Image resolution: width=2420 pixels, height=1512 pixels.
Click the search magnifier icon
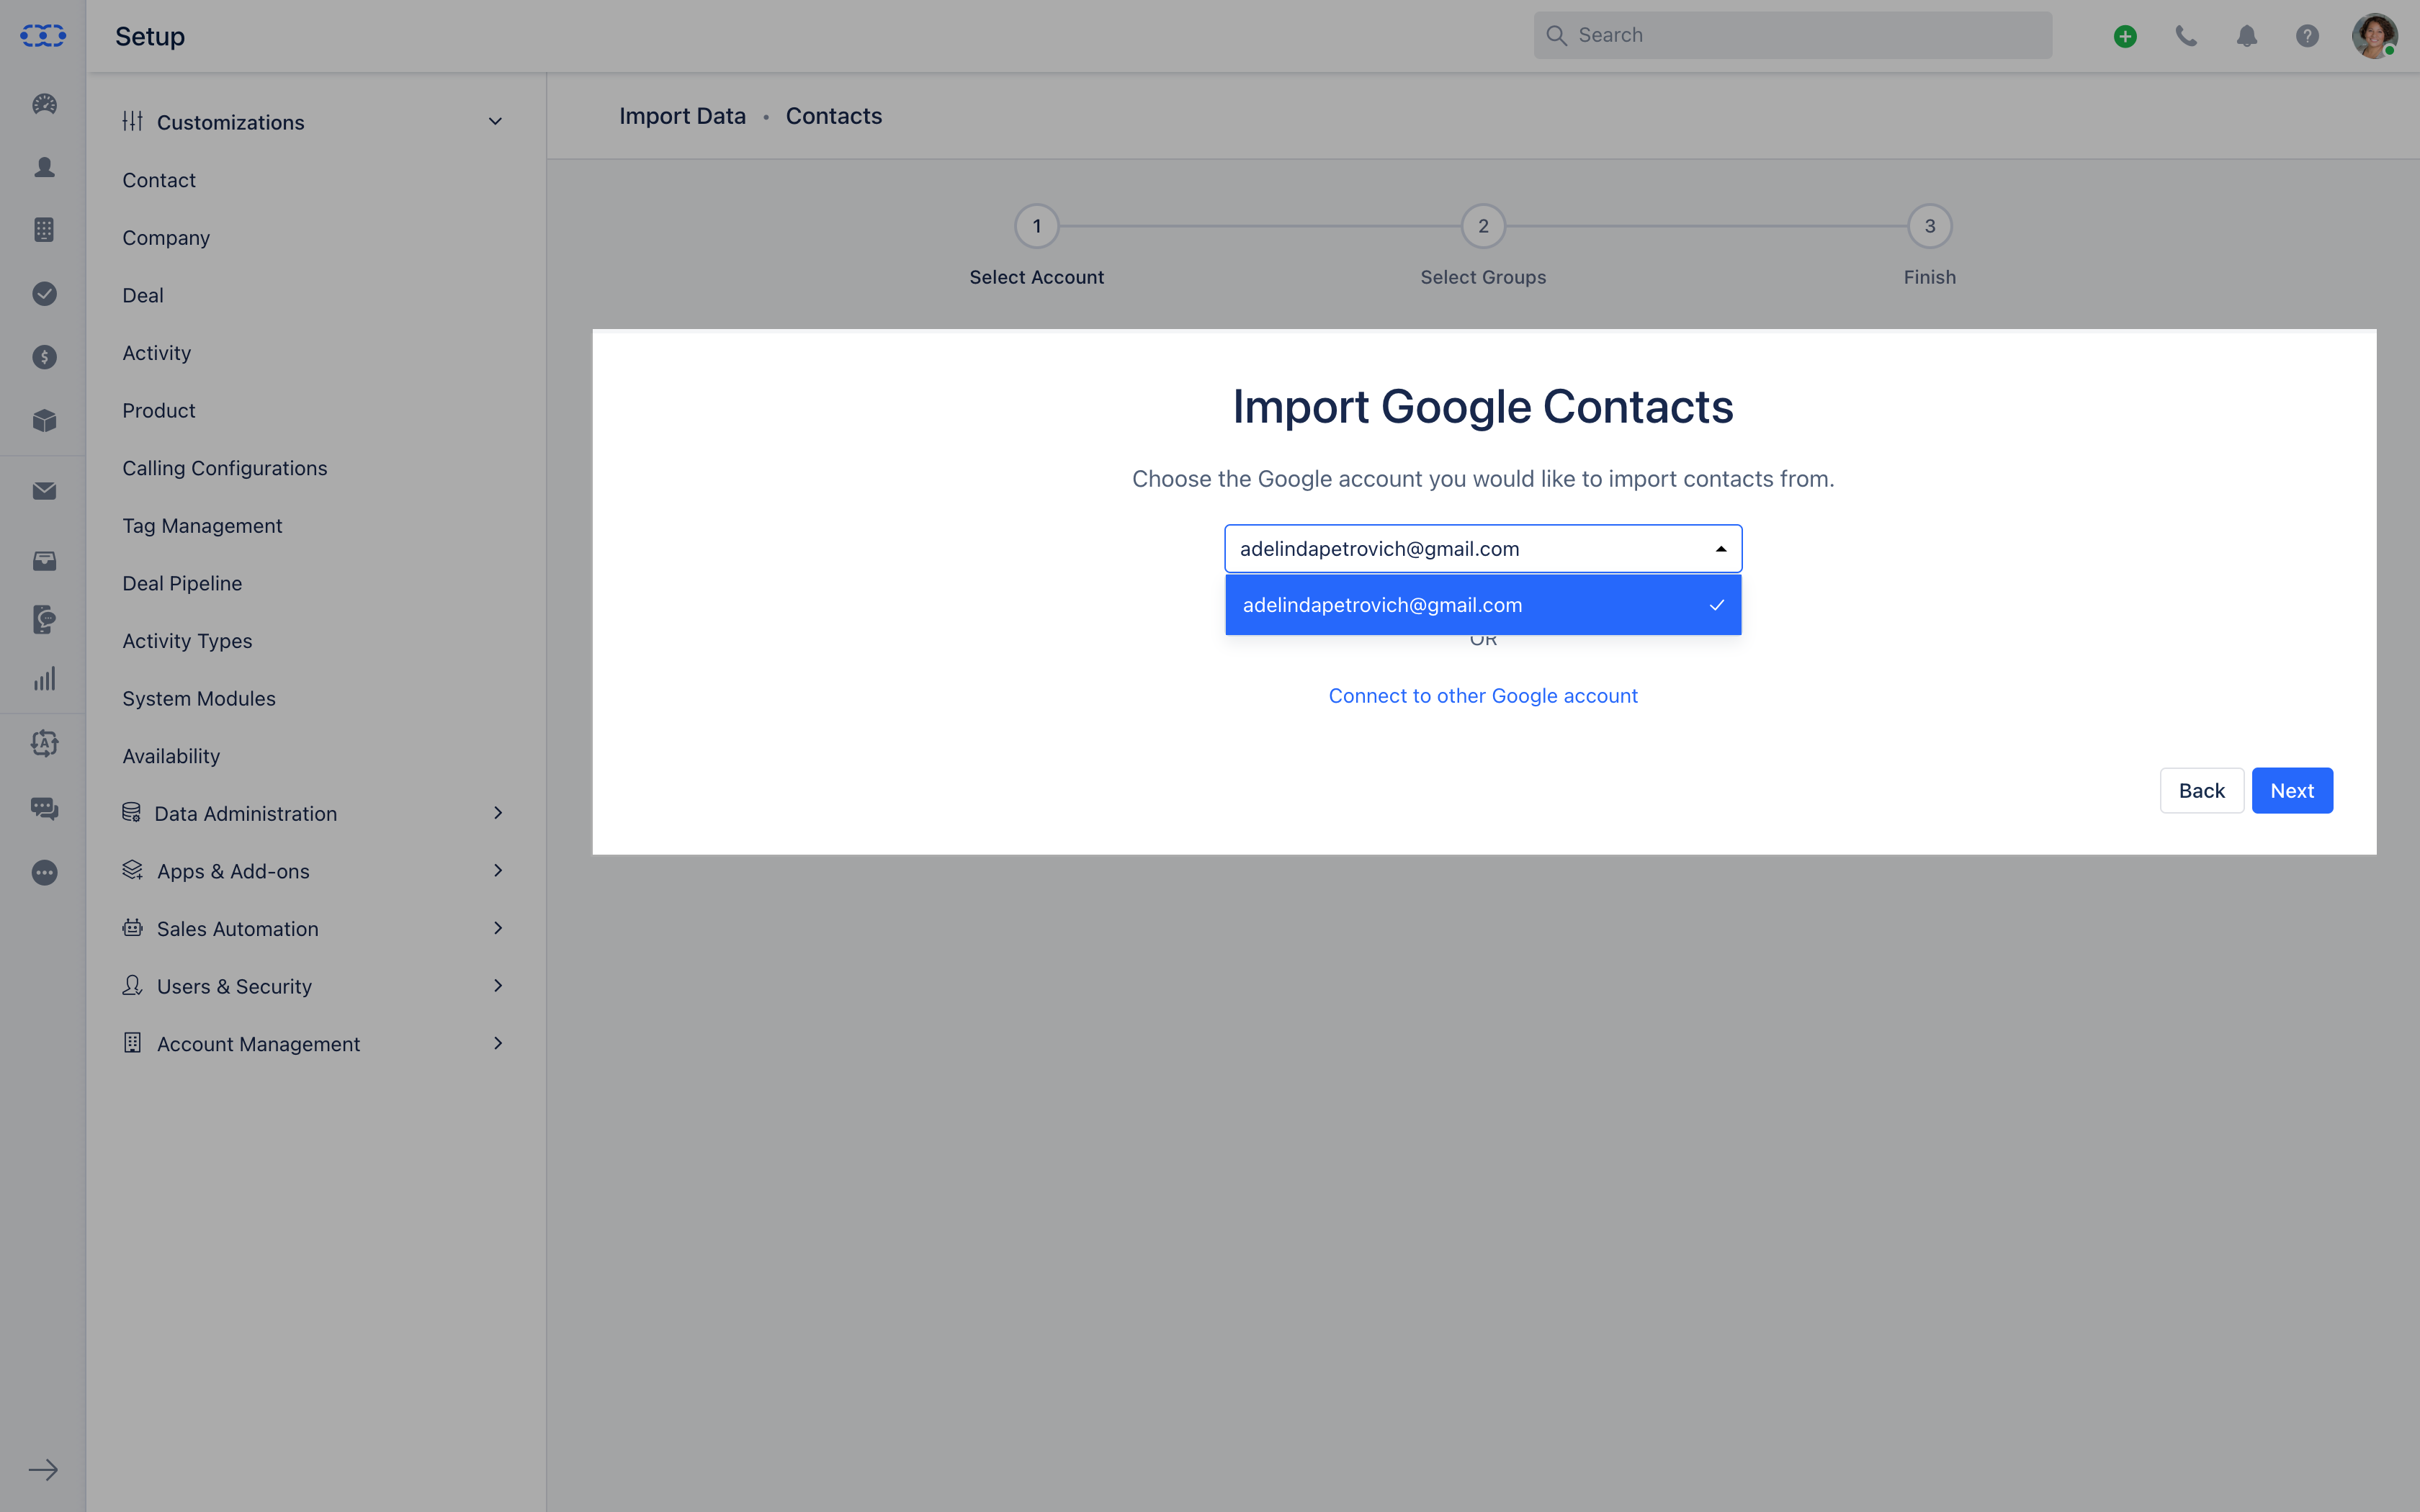[1556, 35]
